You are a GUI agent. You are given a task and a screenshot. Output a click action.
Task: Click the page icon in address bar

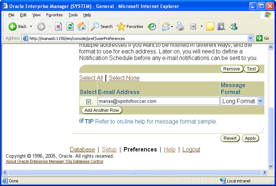tap(25, 38)
